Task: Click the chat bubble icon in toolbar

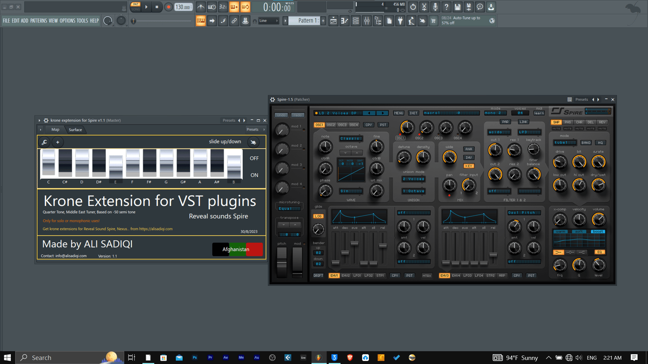Action: (480, 7)
